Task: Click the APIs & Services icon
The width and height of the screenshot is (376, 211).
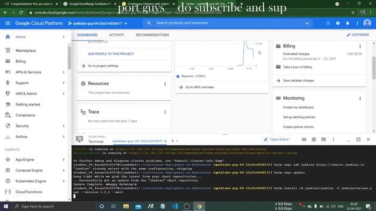Action: pyautogui.click(x=8, y=72)
